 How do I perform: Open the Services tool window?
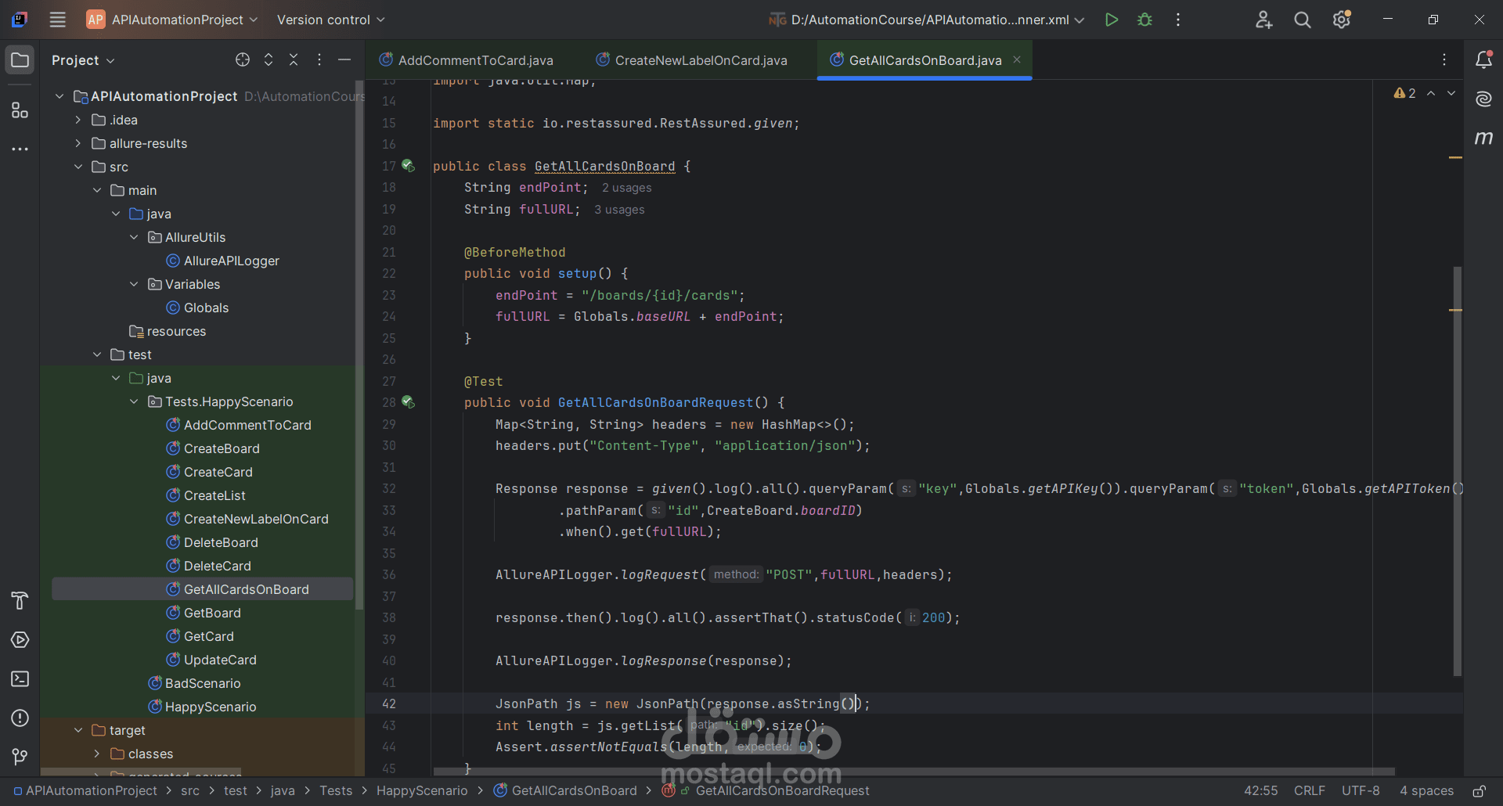[20, 639]
